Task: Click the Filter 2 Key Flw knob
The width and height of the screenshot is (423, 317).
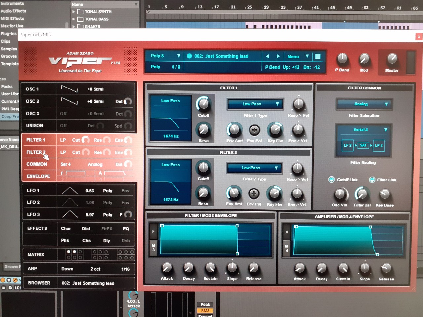Action: pyautogui.click(x=274, y=193)
